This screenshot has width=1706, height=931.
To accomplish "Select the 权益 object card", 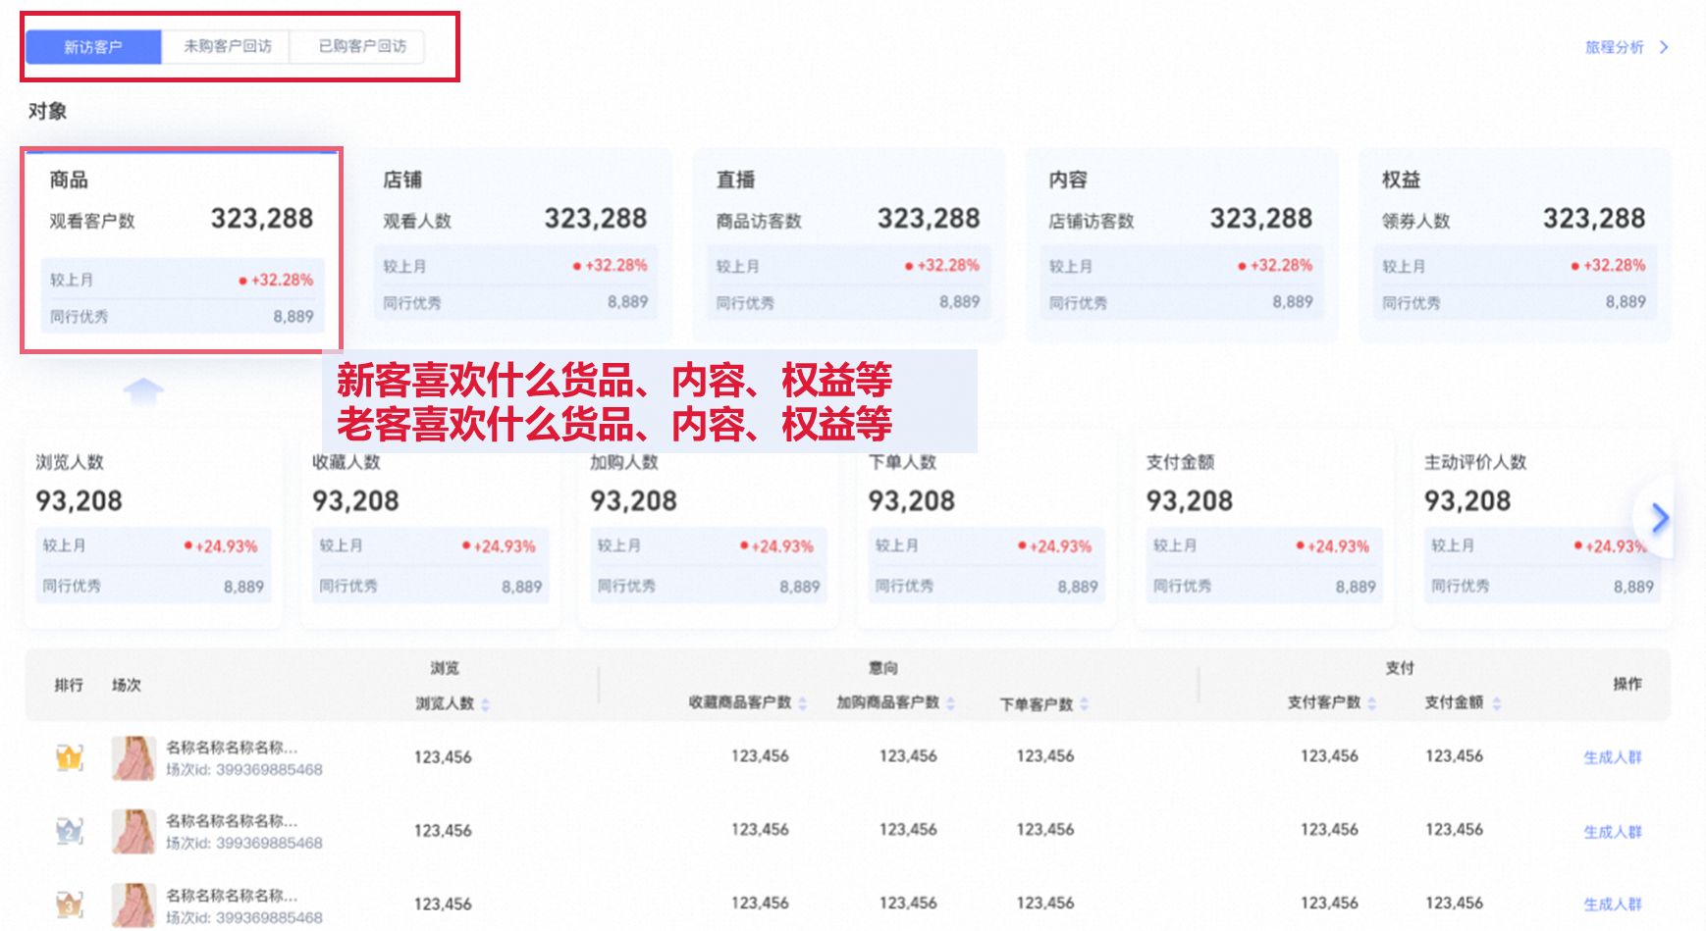I will [x=1515, y=245].
